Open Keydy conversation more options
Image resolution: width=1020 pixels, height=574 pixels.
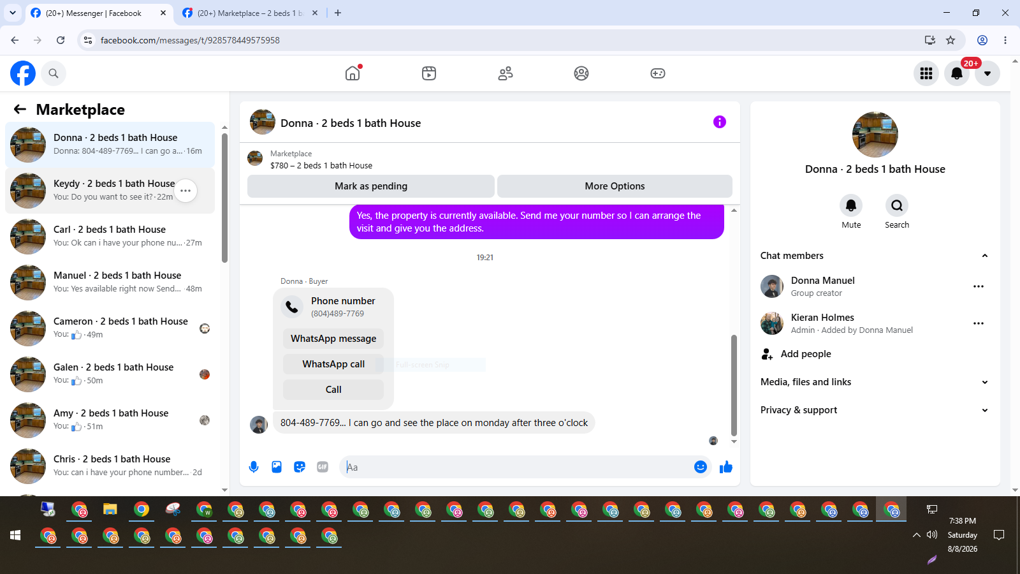186,191
